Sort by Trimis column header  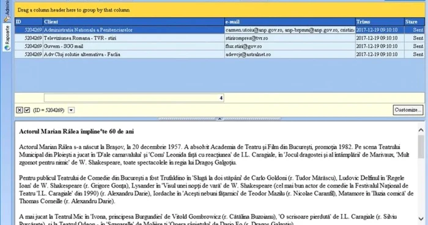point(380,21)
